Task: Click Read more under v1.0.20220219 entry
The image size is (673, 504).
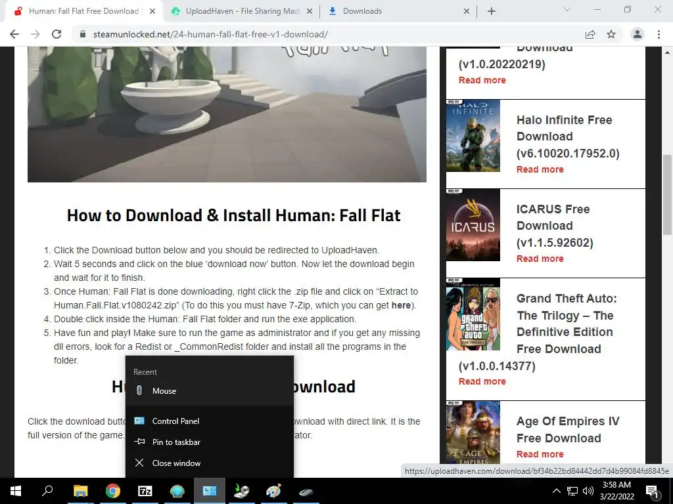Action: [482, 80]
